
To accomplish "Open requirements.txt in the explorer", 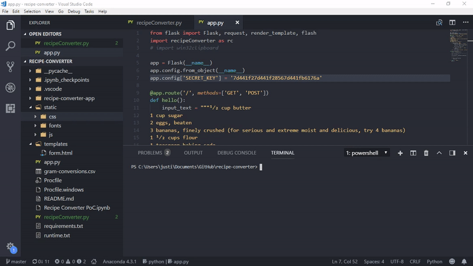I will coord(63,226).
